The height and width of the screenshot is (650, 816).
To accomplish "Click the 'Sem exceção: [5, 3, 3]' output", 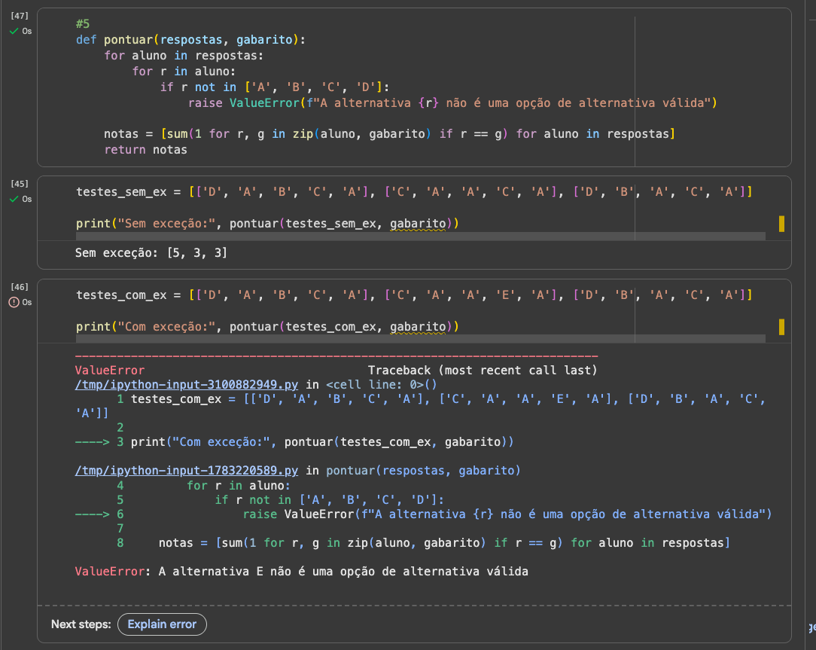I will [151, 253].
